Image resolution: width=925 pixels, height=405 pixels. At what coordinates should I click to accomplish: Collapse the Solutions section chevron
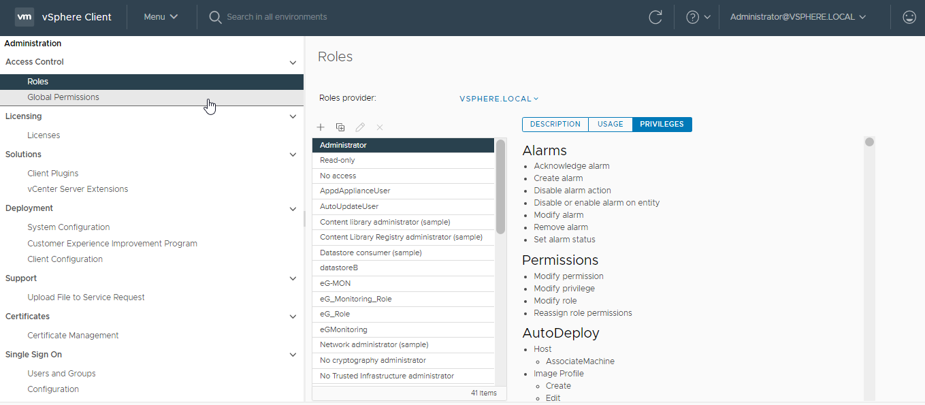pos(293,155)
